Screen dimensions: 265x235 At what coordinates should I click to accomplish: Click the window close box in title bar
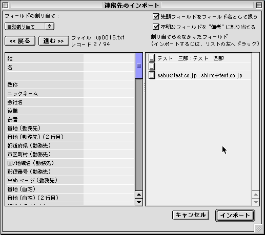tap(5, 6)
